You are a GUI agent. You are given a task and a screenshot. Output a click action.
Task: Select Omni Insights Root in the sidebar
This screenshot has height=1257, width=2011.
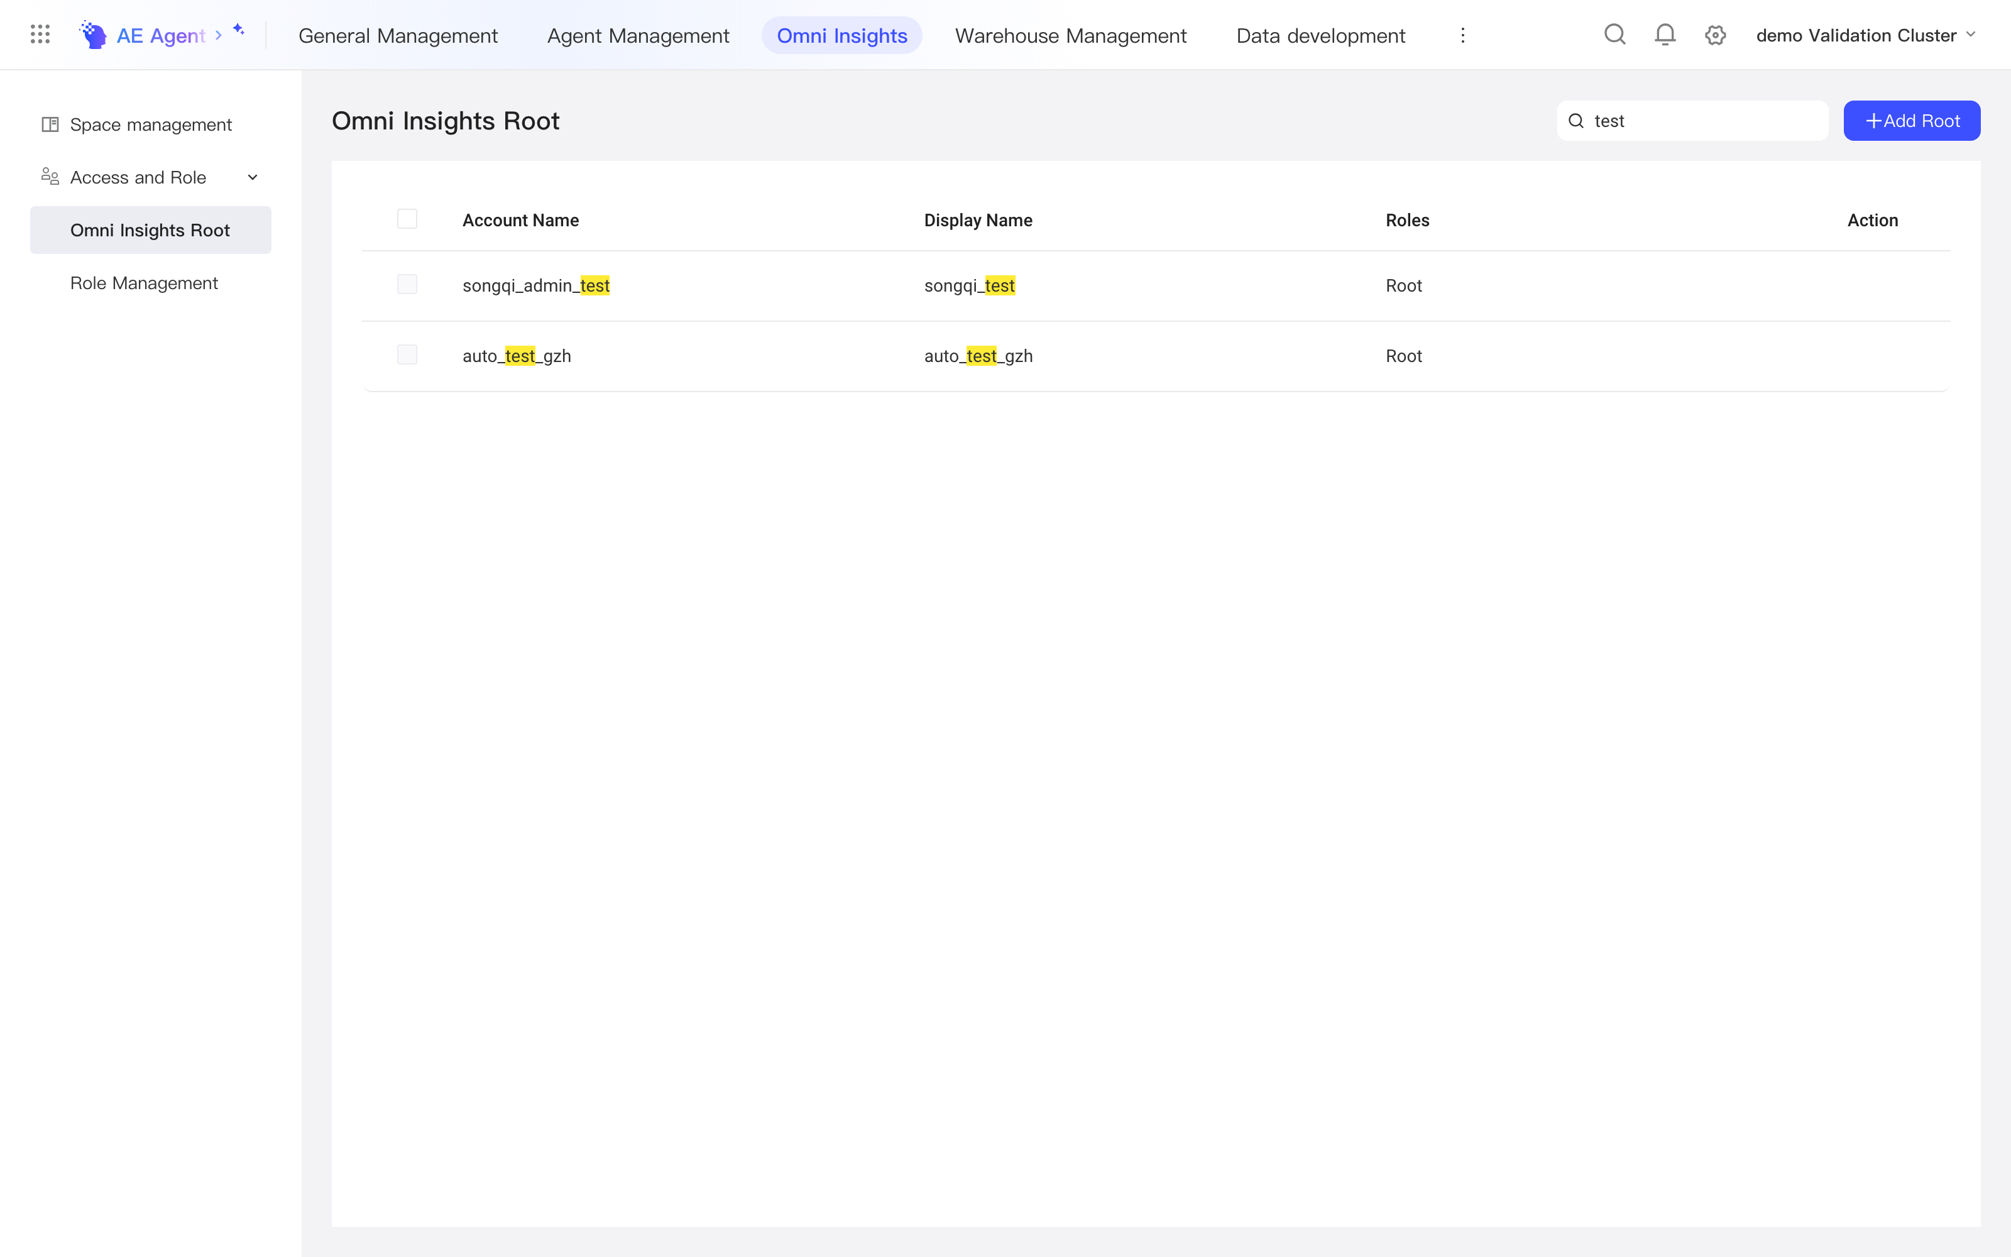point(150,230)
